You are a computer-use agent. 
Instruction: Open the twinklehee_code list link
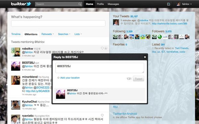(x=176, y=52)
